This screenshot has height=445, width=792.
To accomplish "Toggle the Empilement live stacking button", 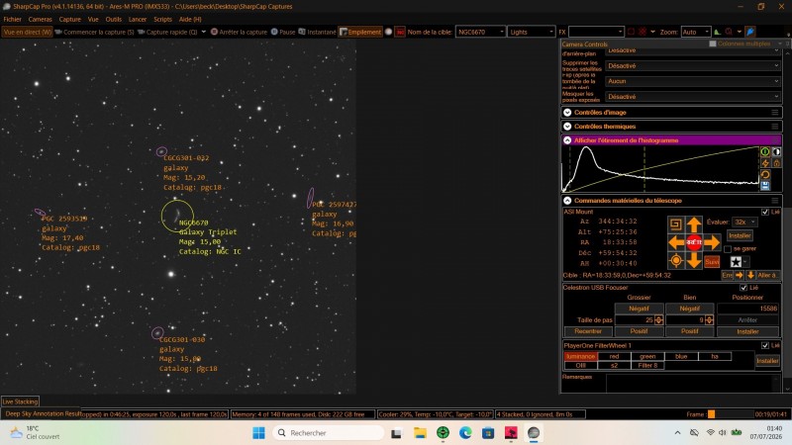I will (360, 32).
